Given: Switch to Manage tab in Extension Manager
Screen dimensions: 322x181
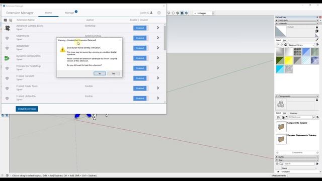Looking at the screenshot, I should 69,13.
